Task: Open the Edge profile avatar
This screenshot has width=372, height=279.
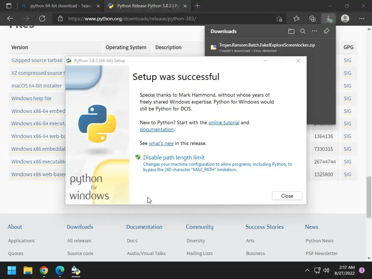Action: click(x=345, y=19)
